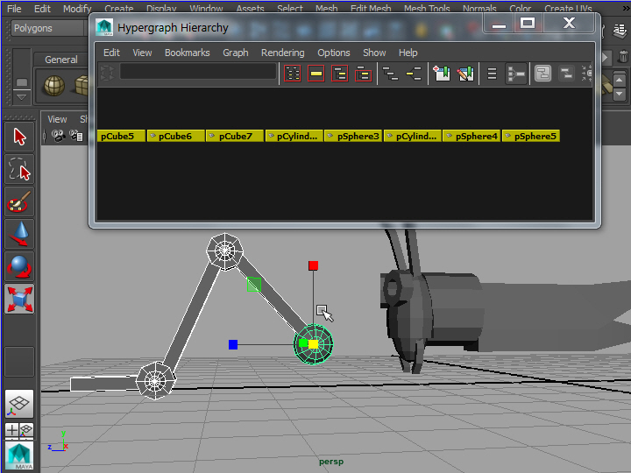Viewport: 631px width, 473px height.
Task: Select the arrow Select tool
Action: (x=19, y=138)
